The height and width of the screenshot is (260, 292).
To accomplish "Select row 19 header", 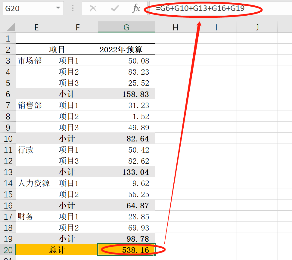I will (8, 239).
